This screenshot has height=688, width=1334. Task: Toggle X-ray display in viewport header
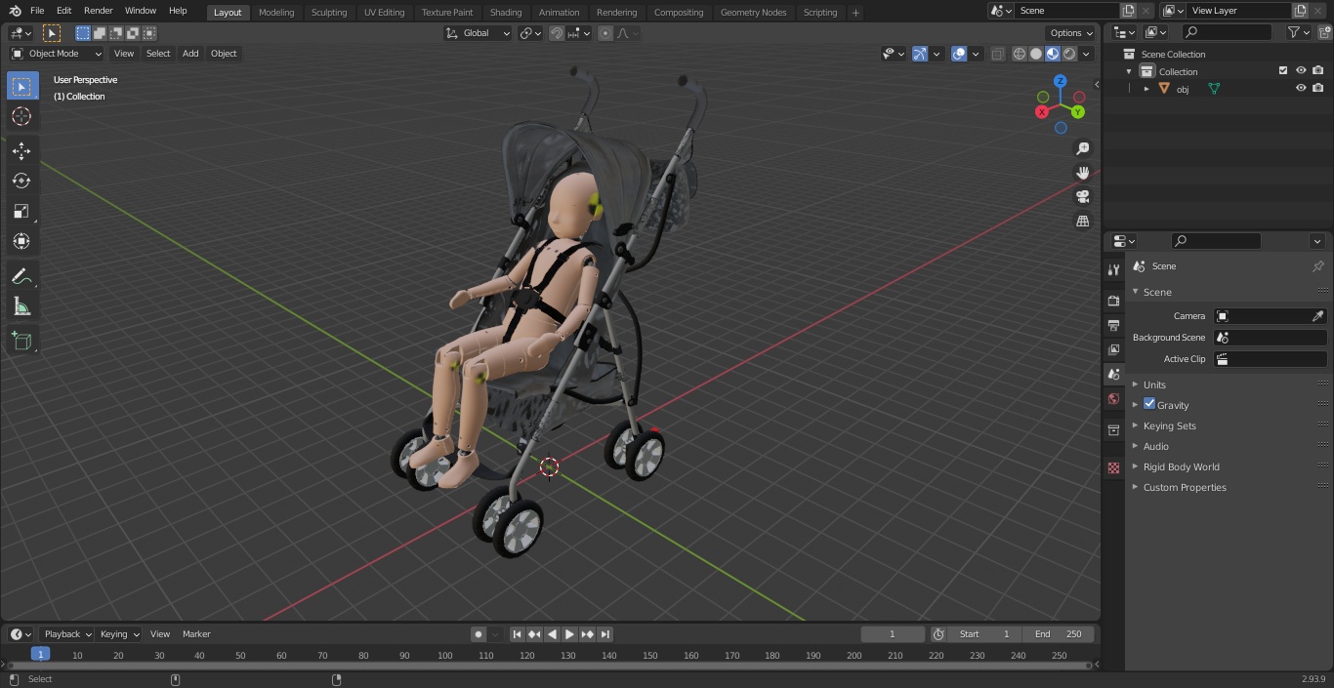pyautogui.click(x=997, y=54)
